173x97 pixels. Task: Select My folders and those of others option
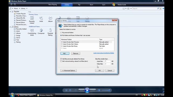(61, 35)
